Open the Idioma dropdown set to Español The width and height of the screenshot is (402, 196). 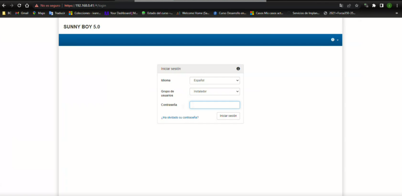[x=215, y=81]
